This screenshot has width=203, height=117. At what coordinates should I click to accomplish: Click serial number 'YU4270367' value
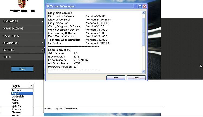click(x=81, y=60)
